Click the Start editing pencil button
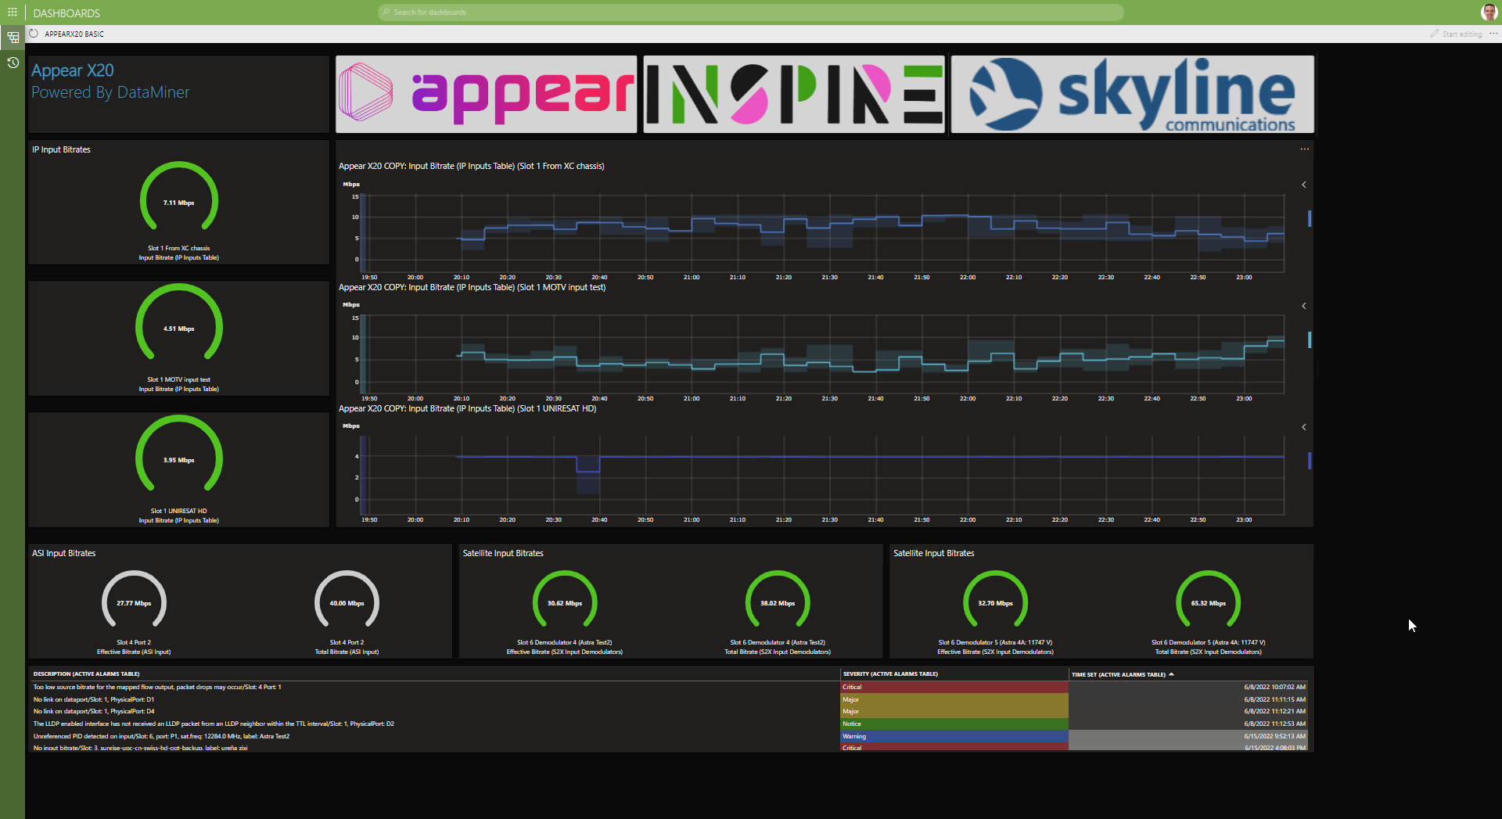This screenshot has width=1502, height=819. click(x=1456, y=34)
